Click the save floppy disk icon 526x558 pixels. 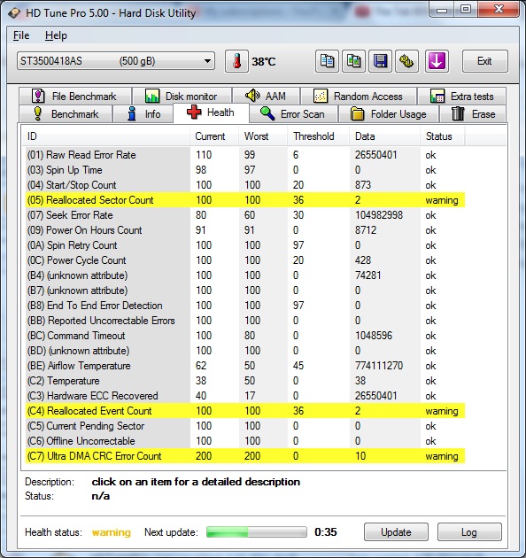click(x=380, y=61)
